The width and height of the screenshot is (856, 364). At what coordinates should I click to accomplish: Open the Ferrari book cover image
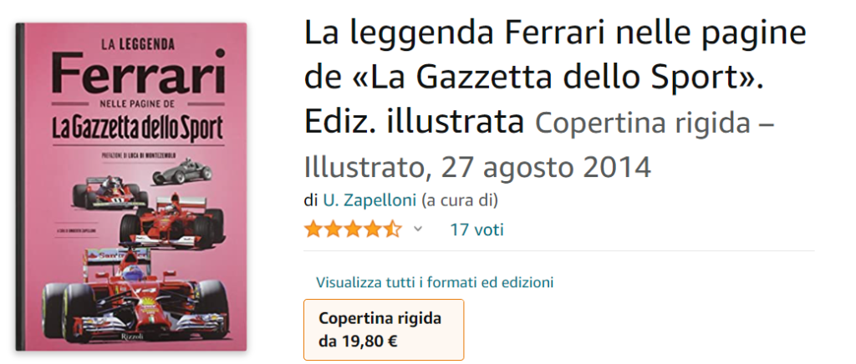click(131, 187)
